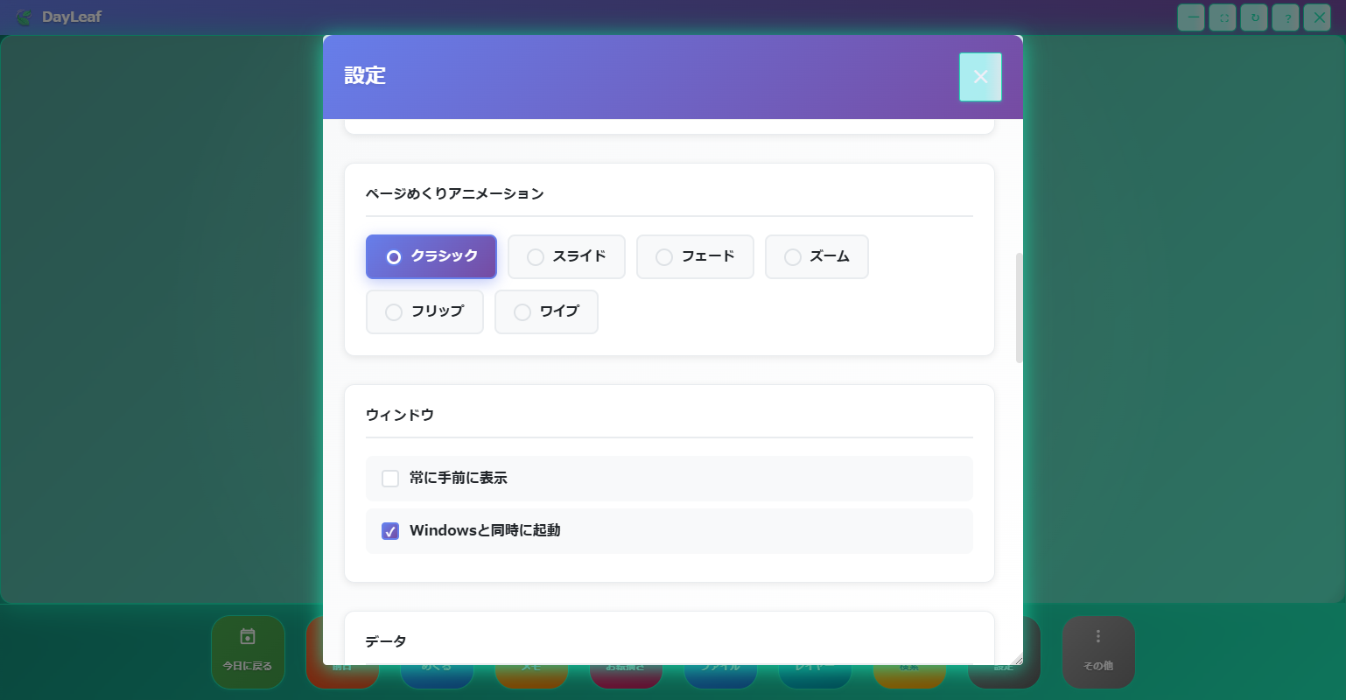Click the 今日に戻る calendar icon
The image size is (1346, 700).
[248, 637]
